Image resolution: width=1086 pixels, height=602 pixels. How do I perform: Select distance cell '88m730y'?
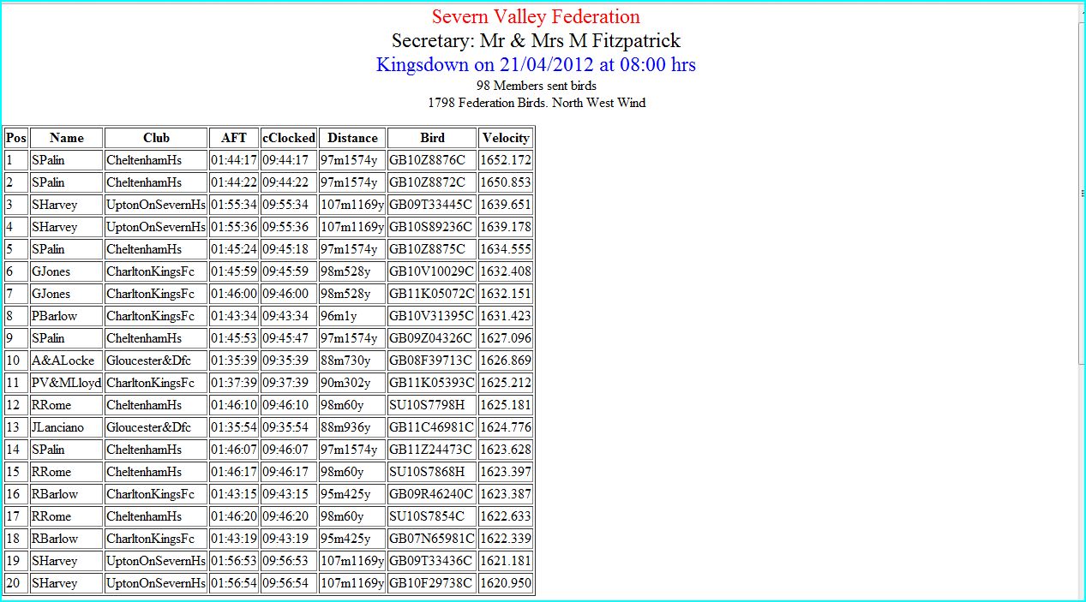[352, 361]
